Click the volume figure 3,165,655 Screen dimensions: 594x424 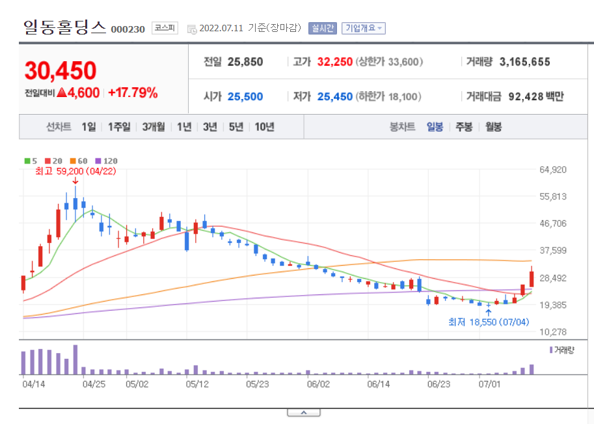coord(524,62)
